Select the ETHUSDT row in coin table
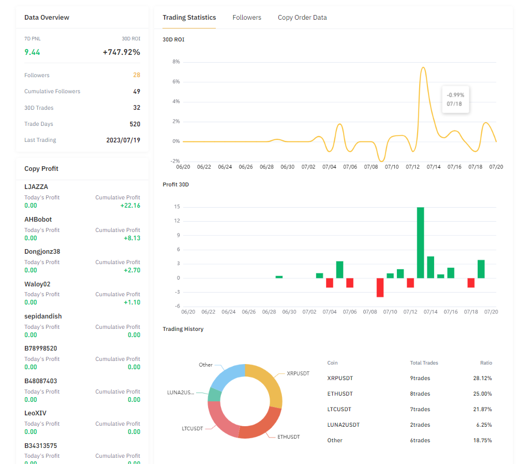518x464 pixels. (x=409, y=394)
